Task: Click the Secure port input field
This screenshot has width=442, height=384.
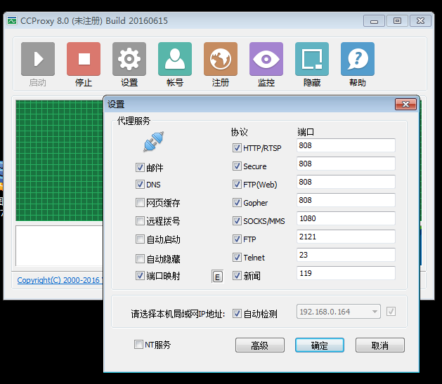Action: coord(346,164)
